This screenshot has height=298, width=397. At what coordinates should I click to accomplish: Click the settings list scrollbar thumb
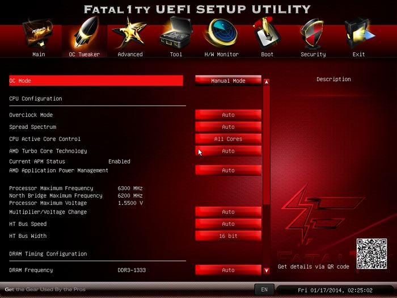[267, 145]
